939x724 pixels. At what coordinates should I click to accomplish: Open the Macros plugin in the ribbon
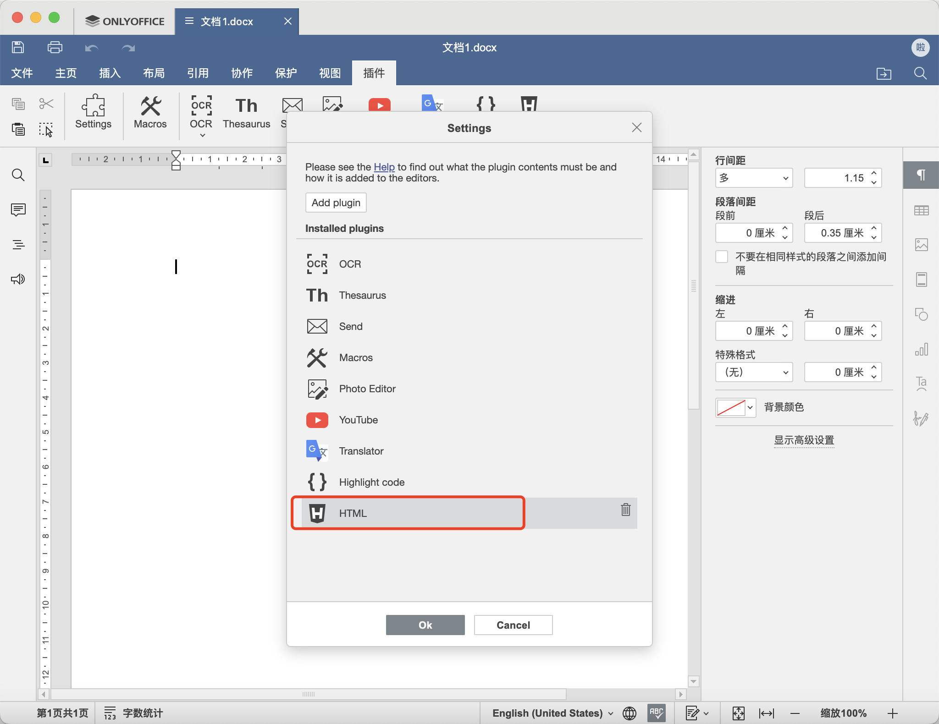pyautogui.click(x=150, y=112)
